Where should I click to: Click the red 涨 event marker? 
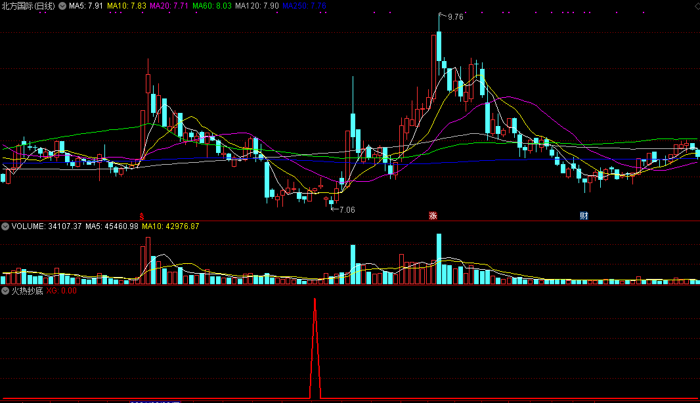[x=433, y=216]
